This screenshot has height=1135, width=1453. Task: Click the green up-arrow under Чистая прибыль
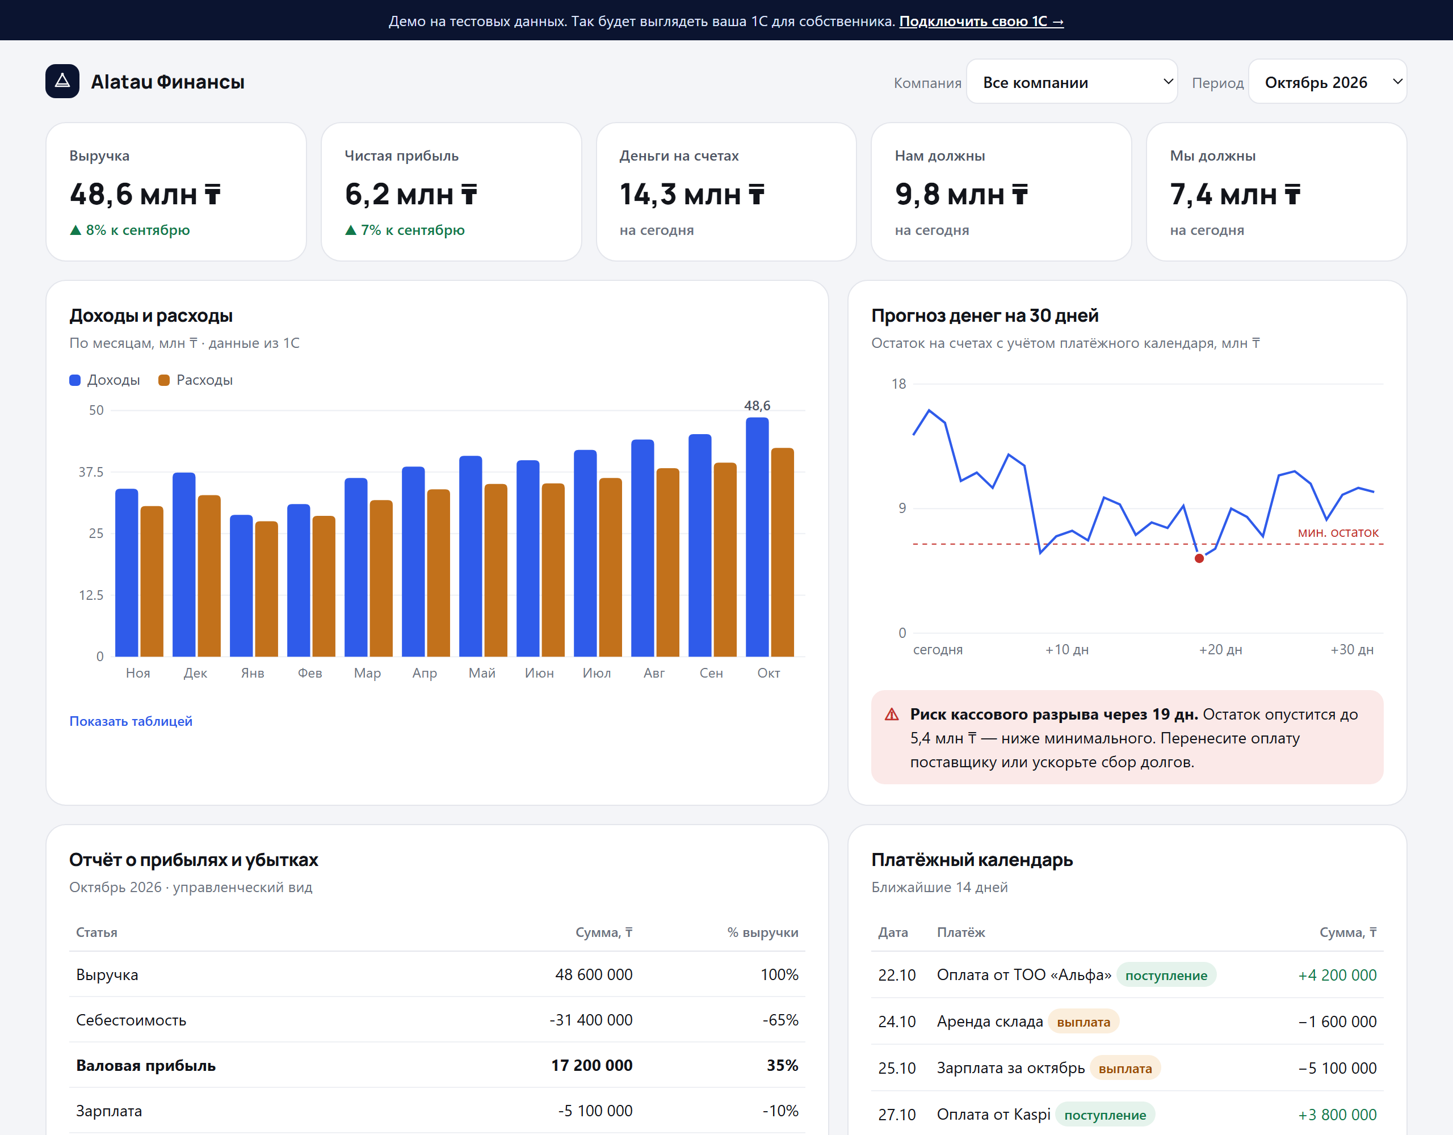pos(351,230)
